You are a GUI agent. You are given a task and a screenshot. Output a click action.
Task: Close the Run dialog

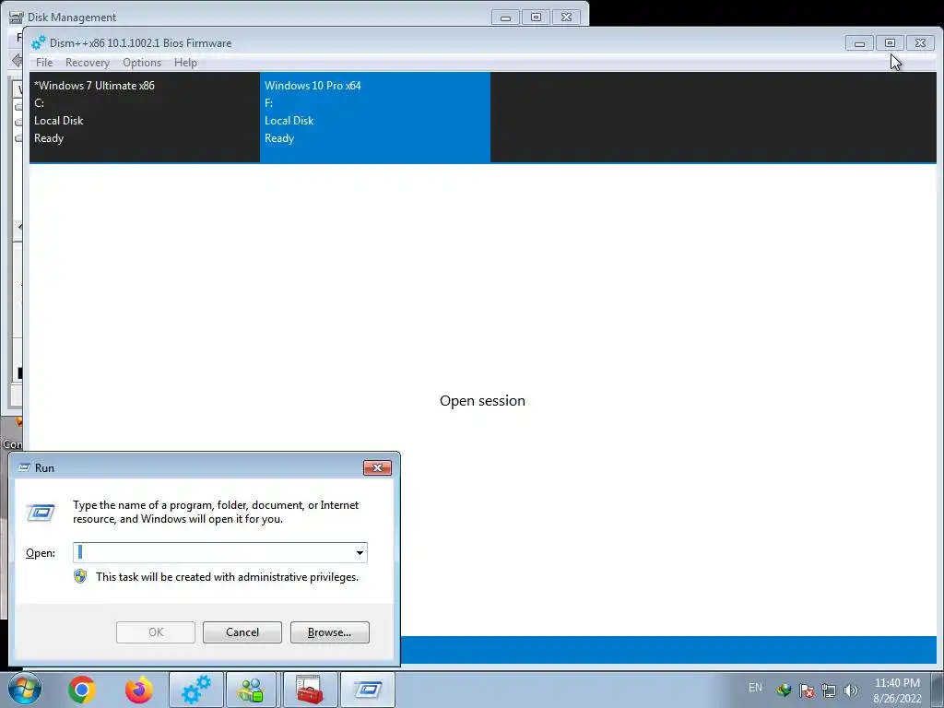pyautogui.click(x=377, y=467)
